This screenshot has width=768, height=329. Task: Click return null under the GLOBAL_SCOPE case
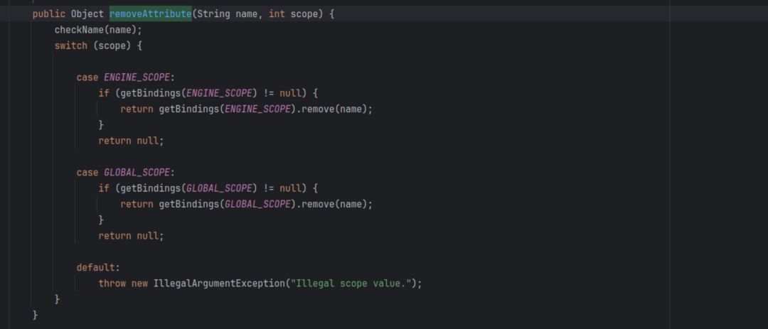coord(131,236)
